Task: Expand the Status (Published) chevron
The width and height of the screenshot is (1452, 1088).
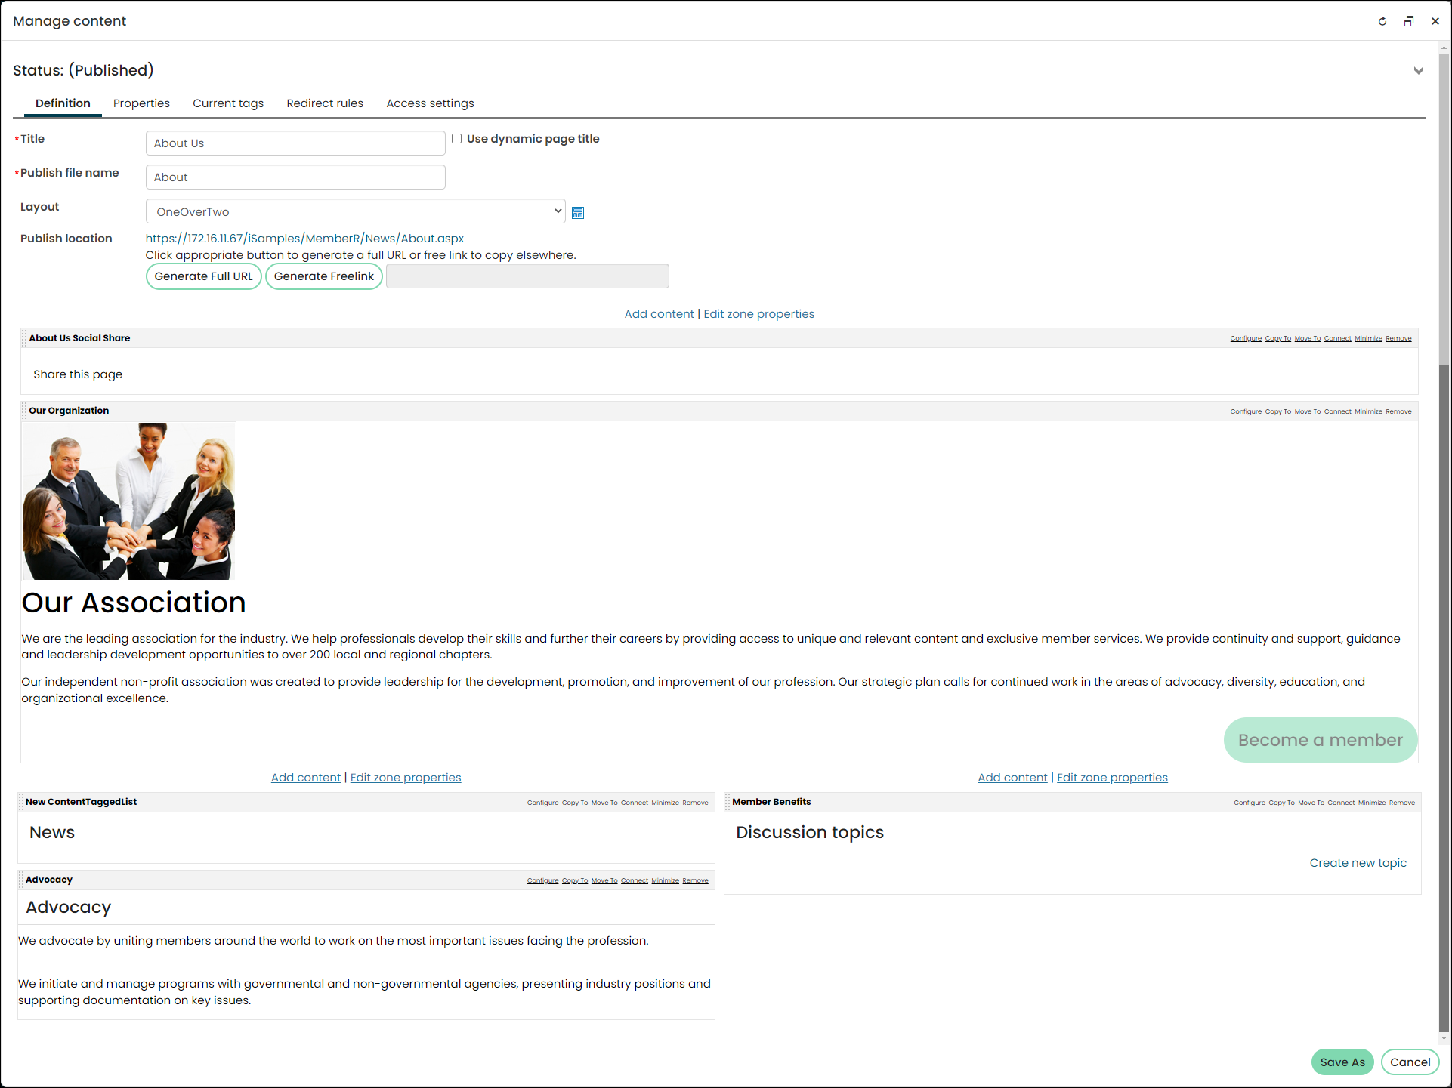Action: point(1419,70)
